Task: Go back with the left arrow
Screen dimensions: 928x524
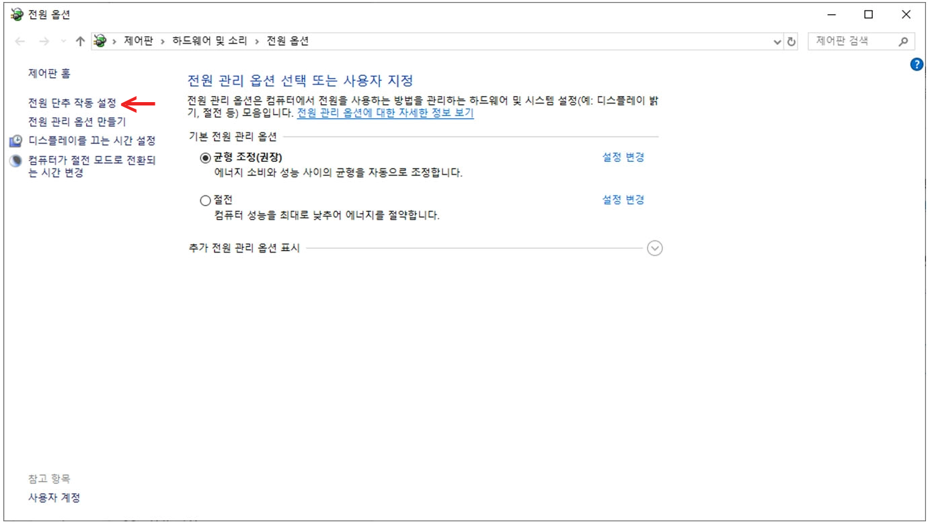Action: click(x=20, y=41)
